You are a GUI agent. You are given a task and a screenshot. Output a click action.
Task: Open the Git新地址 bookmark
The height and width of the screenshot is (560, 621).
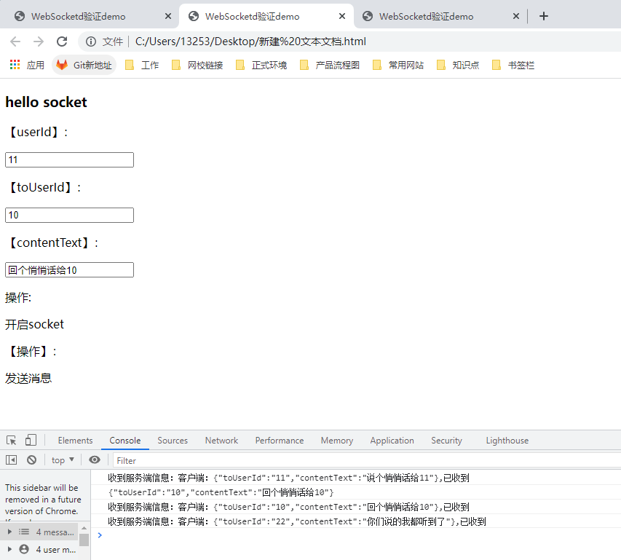pyautogui.click(x=84, y=65)
